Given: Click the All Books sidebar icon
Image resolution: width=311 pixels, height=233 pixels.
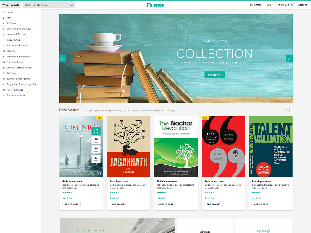Looking at the screenshot, I should [4, 23].
